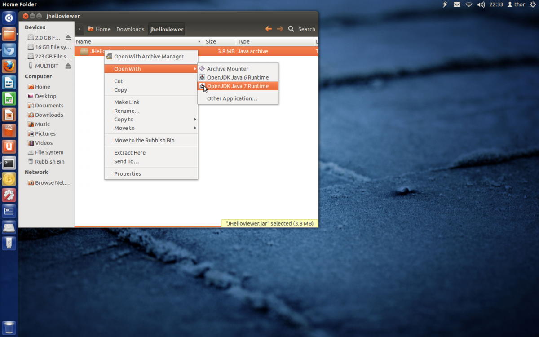Expand the Open With submenu

click(151, 69)
